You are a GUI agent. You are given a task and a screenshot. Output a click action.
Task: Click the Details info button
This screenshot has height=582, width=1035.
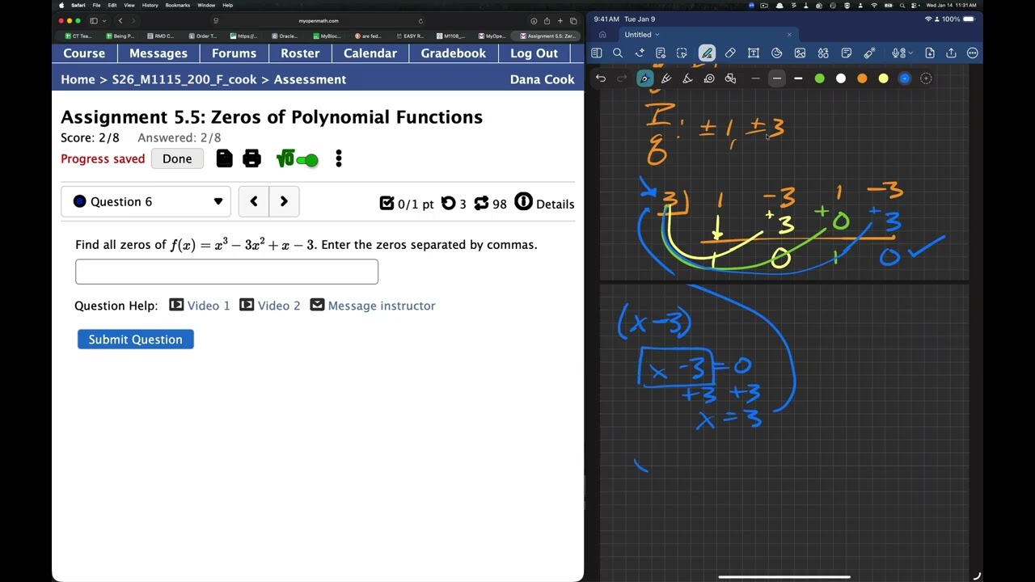pos(544,203)
